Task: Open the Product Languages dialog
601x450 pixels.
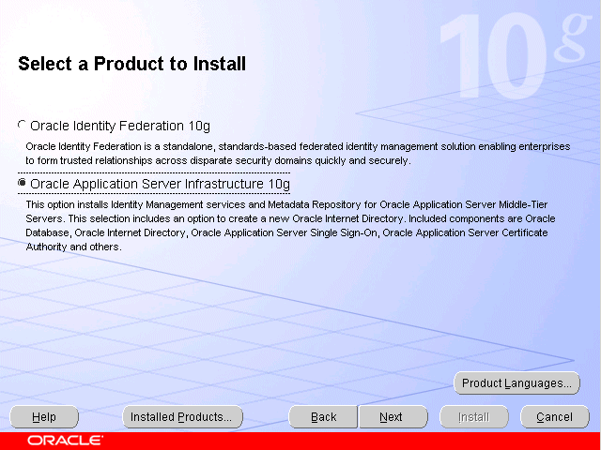Action: (x=516, y=383)
